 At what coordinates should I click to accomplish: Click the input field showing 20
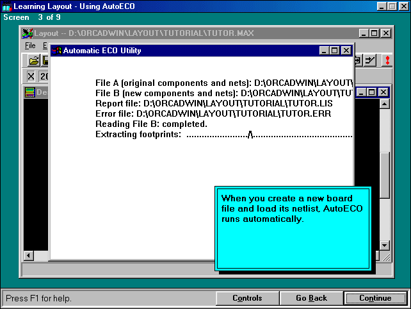pos(45,76)
